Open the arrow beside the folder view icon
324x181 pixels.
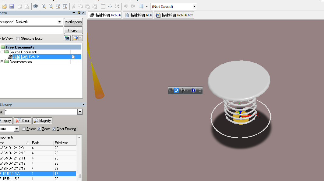(80, 38)
